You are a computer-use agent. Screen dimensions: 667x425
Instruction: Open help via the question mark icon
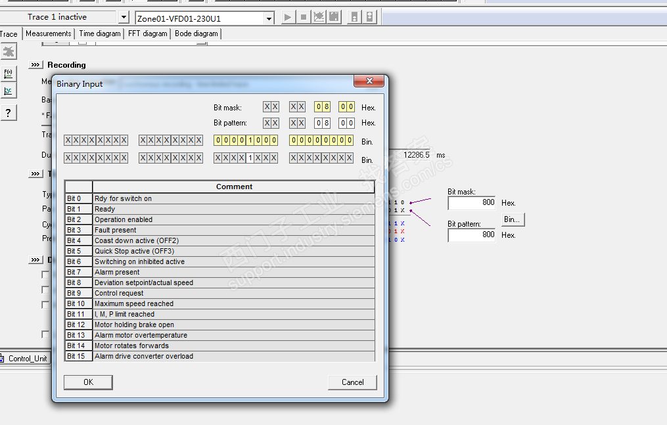[9, 112]
